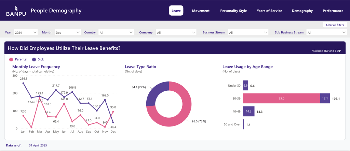
Task: Open the Personality Style tab
Action: pos(233,11)
